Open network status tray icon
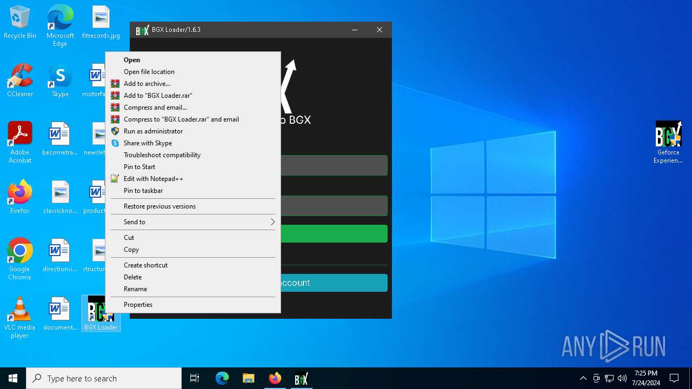692x389 pixels. 609,378
